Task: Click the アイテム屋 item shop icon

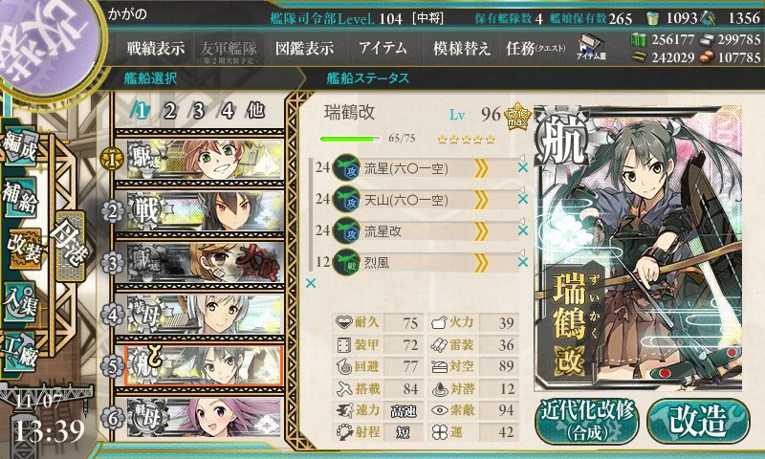Action: (591, 48)
